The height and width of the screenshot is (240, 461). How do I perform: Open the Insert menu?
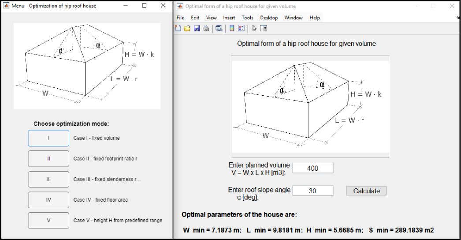229,18
